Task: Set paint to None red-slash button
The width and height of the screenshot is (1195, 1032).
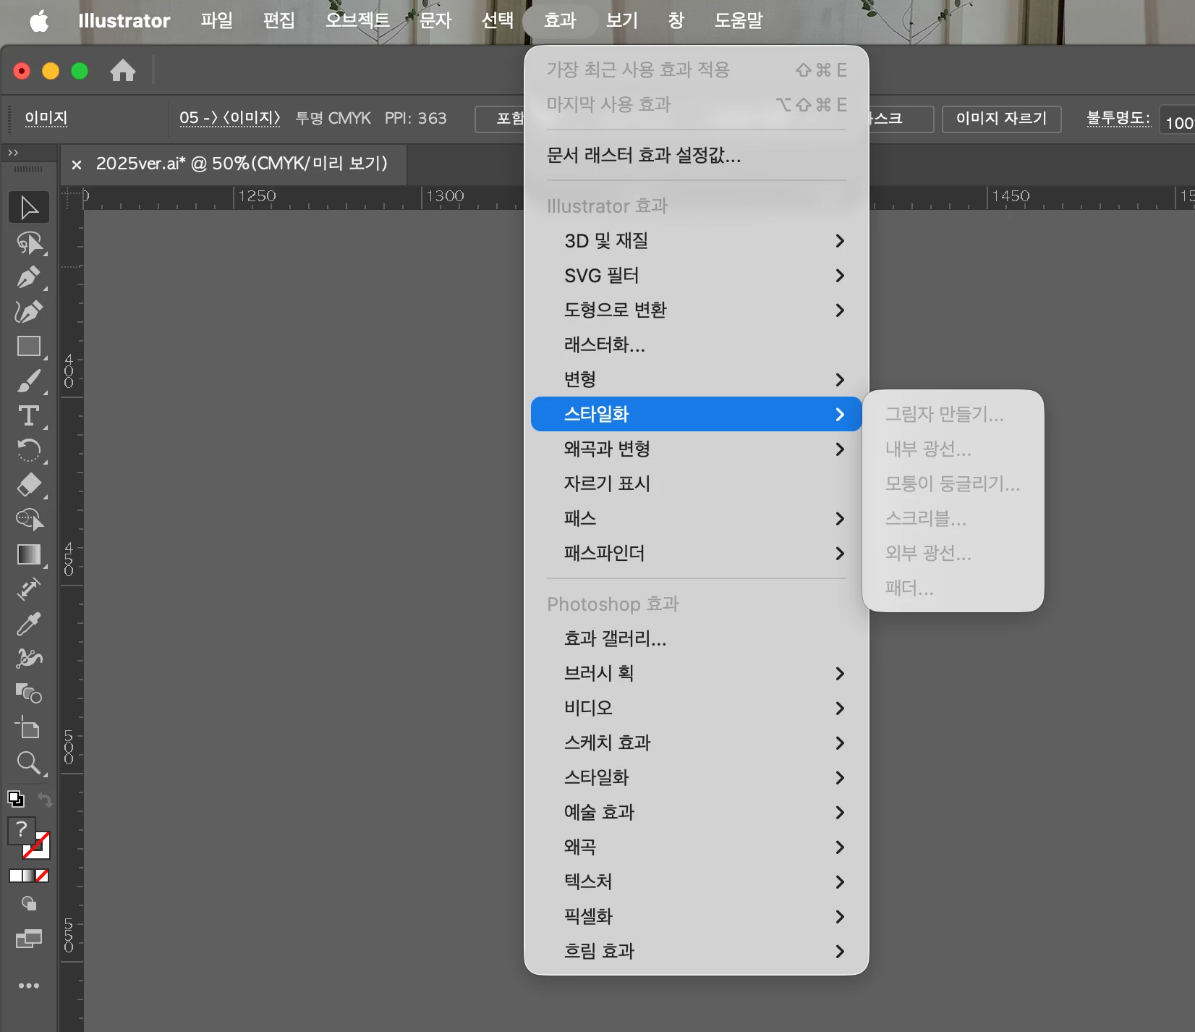Action: tap(43, 876)
